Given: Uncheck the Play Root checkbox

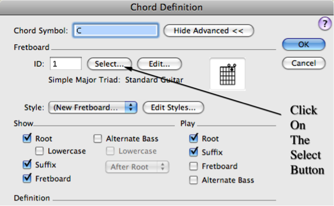Looking at the screenshot, I should coord(193,139).
